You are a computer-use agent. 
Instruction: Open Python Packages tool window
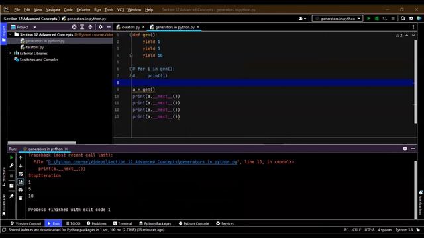(x=155, y=223)
